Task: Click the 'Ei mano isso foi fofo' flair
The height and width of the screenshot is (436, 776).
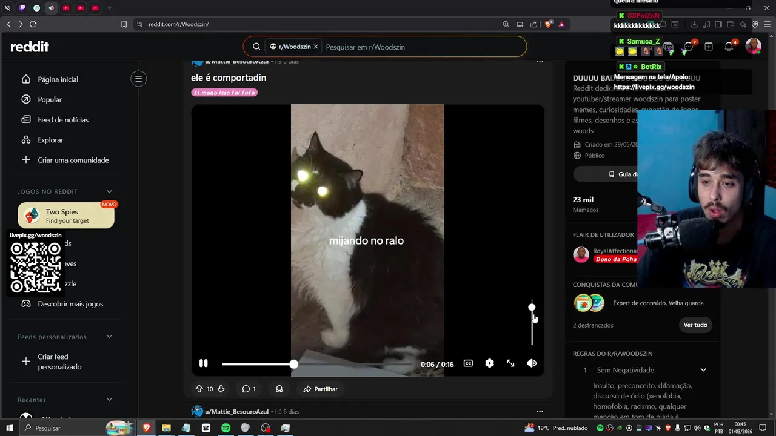Action: [x=224, y=93]
